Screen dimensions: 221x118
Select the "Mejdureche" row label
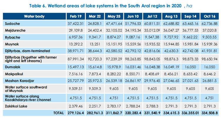coord(15,30)
